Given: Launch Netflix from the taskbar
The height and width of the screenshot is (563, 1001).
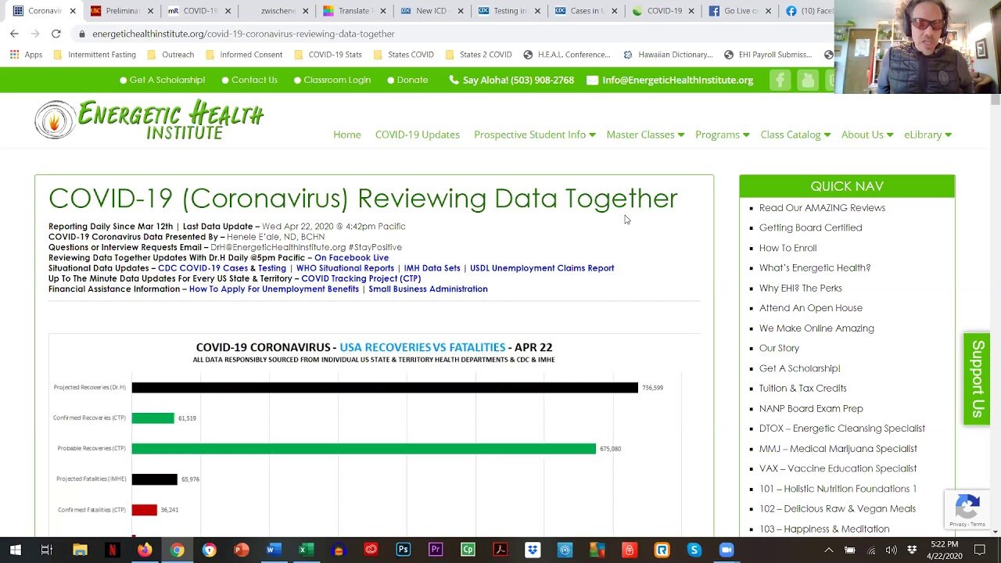Looking at the screenshot, I should pyautogui.click(x=112, y=550).
